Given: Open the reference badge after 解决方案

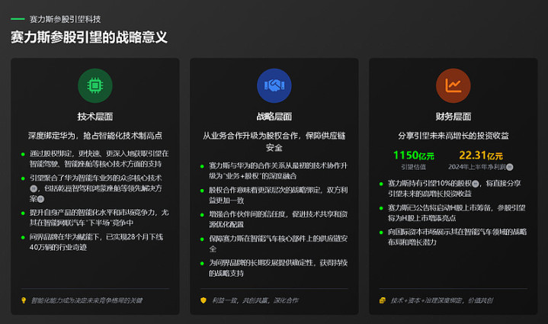Looking at the screenshot, I should [40, 199].
